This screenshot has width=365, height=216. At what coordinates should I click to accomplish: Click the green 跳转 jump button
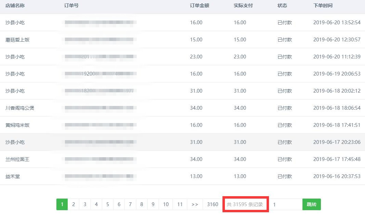311,204
